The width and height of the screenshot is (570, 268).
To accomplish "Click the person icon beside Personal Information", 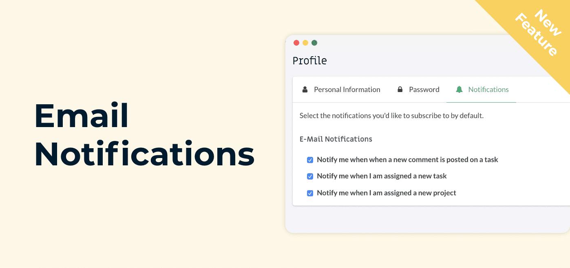I will tap(305, 90).
